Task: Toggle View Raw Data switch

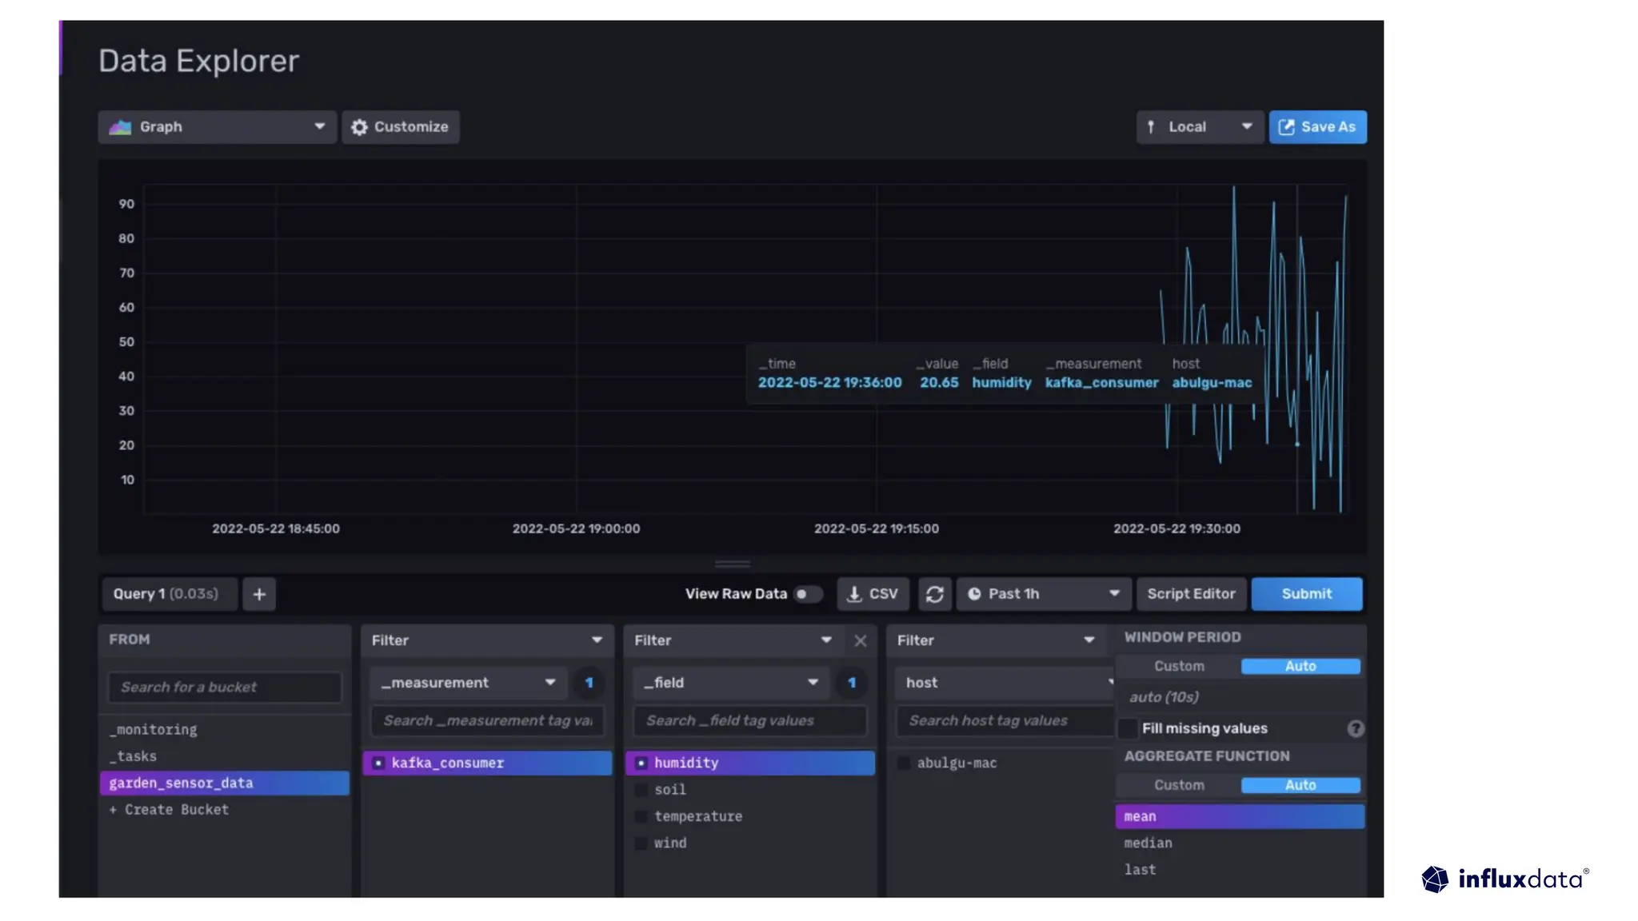Action: (808, 594)
